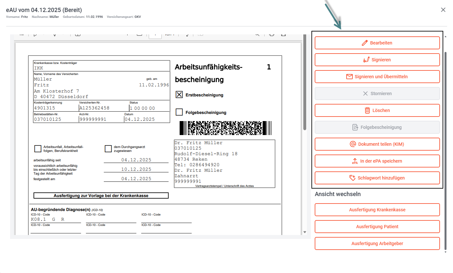Close the eAU dialog with the X
Screen dimensions: 453x273
click(443, 10)
